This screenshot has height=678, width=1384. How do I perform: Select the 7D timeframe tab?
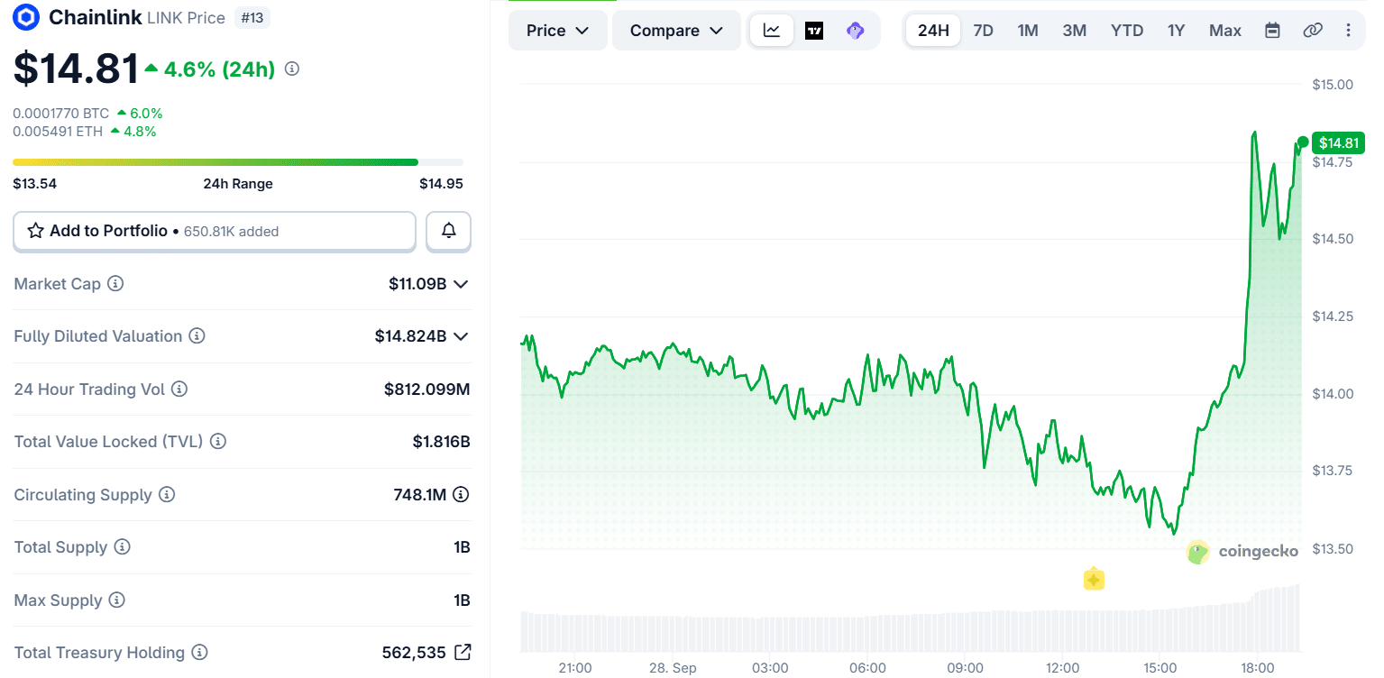pos(983,31)
